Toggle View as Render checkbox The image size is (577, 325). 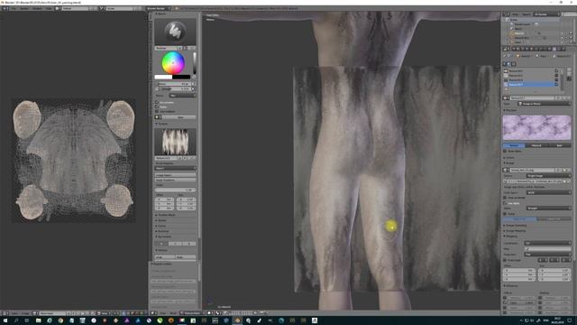[505, 198]
